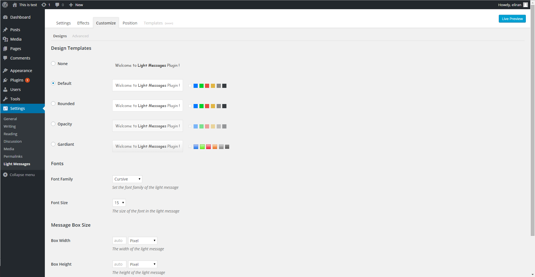The width and height of the screenshot is (535, 277).
Task: Open the Box Height unit dropdown
Action: tap(143, 264)
